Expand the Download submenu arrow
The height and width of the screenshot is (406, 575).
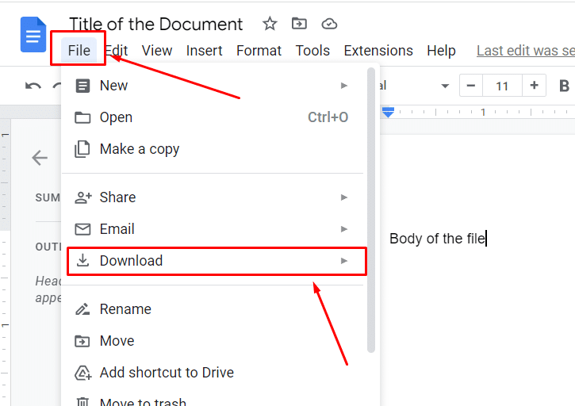click(344, 261)
